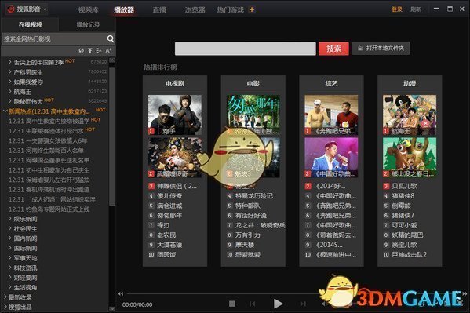
Task: Select the 播放记录 sidebar tab
Action: pos(88,24)
